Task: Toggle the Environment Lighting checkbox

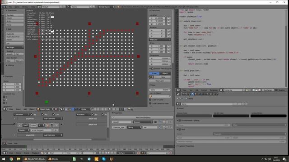Action: point(180,121)
